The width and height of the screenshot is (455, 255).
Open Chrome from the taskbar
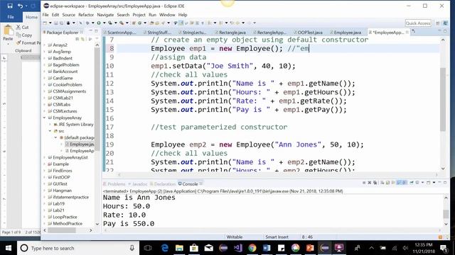(x=252, y=248)
